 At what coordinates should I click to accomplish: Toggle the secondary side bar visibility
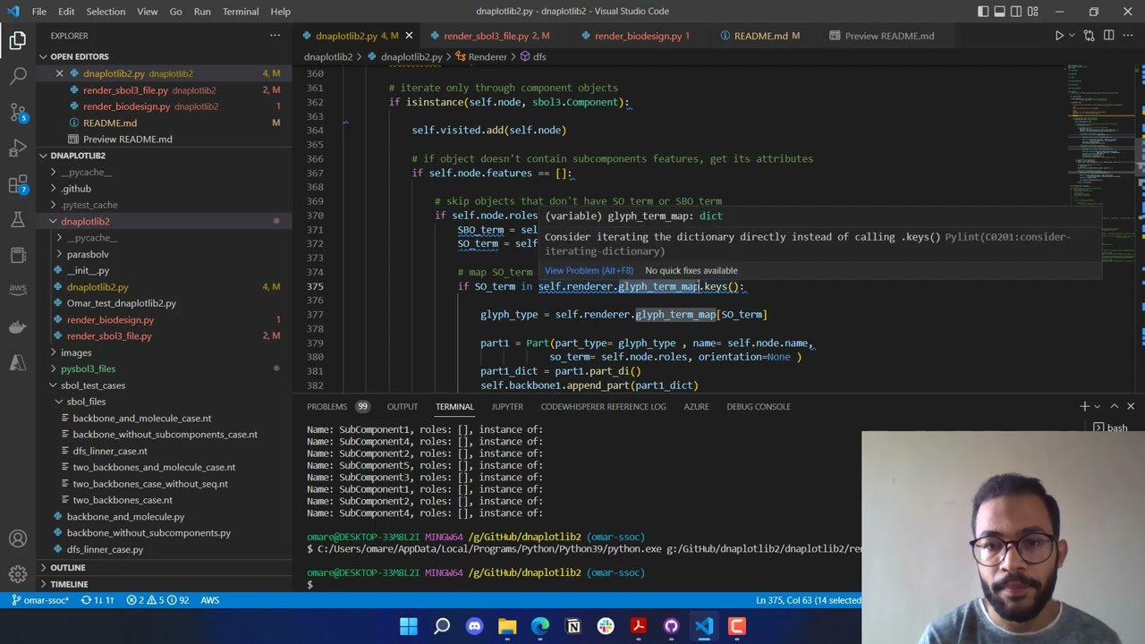[x=1017, y=12]
